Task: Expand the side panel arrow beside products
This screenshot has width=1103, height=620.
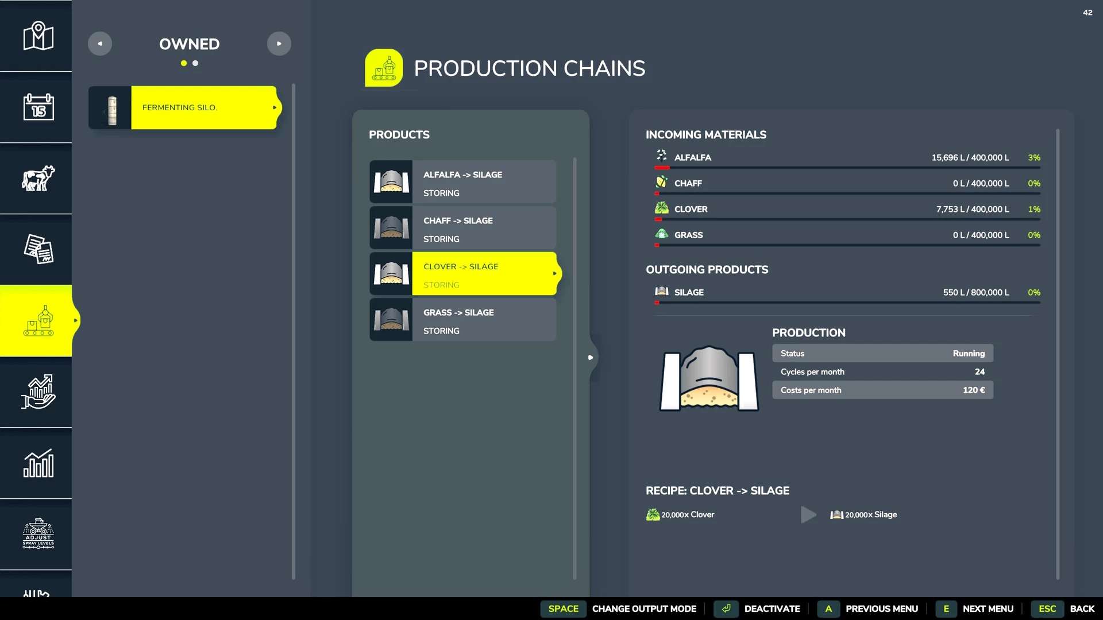Action: pos(591,358)
